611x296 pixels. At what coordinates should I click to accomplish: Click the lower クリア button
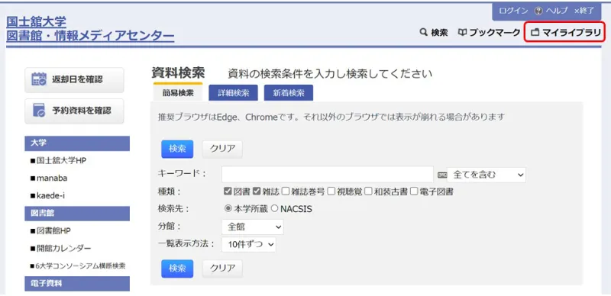[x=222, y=269]
